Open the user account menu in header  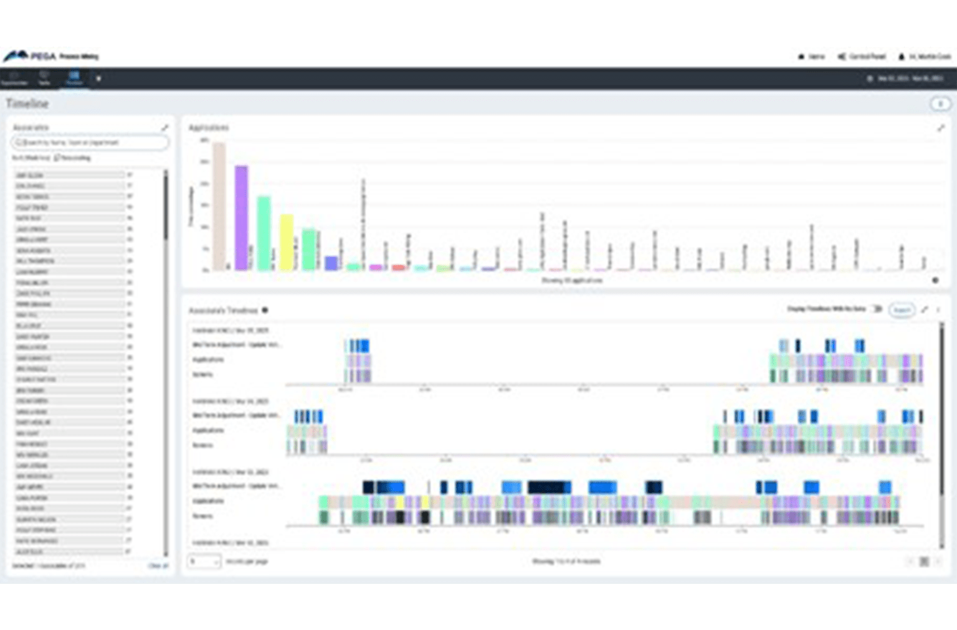pos(925,57)
